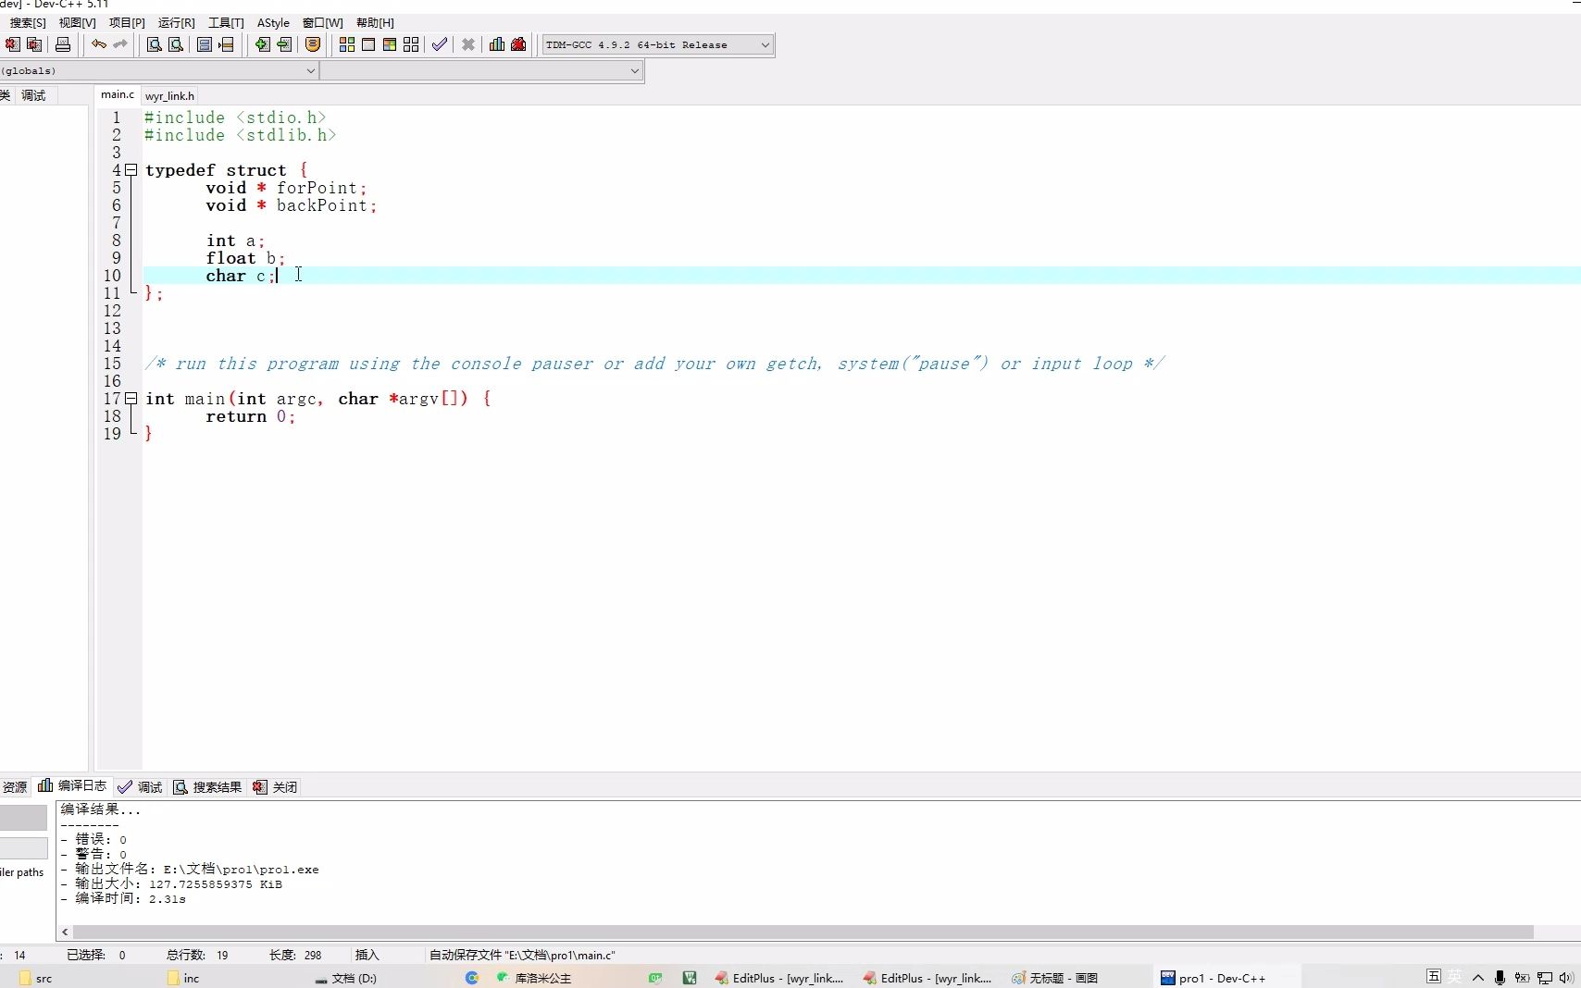Switch to the wyr_link.h editor tab
The height and width of the screenshot is (988, 1581).
tap(169, 95)
